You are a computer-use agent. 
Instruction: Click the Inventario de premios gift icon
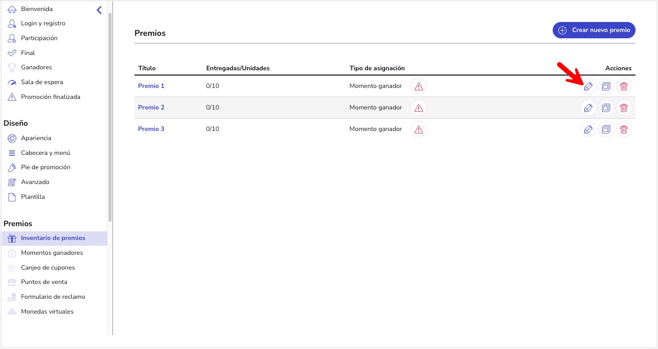point(12,238)
